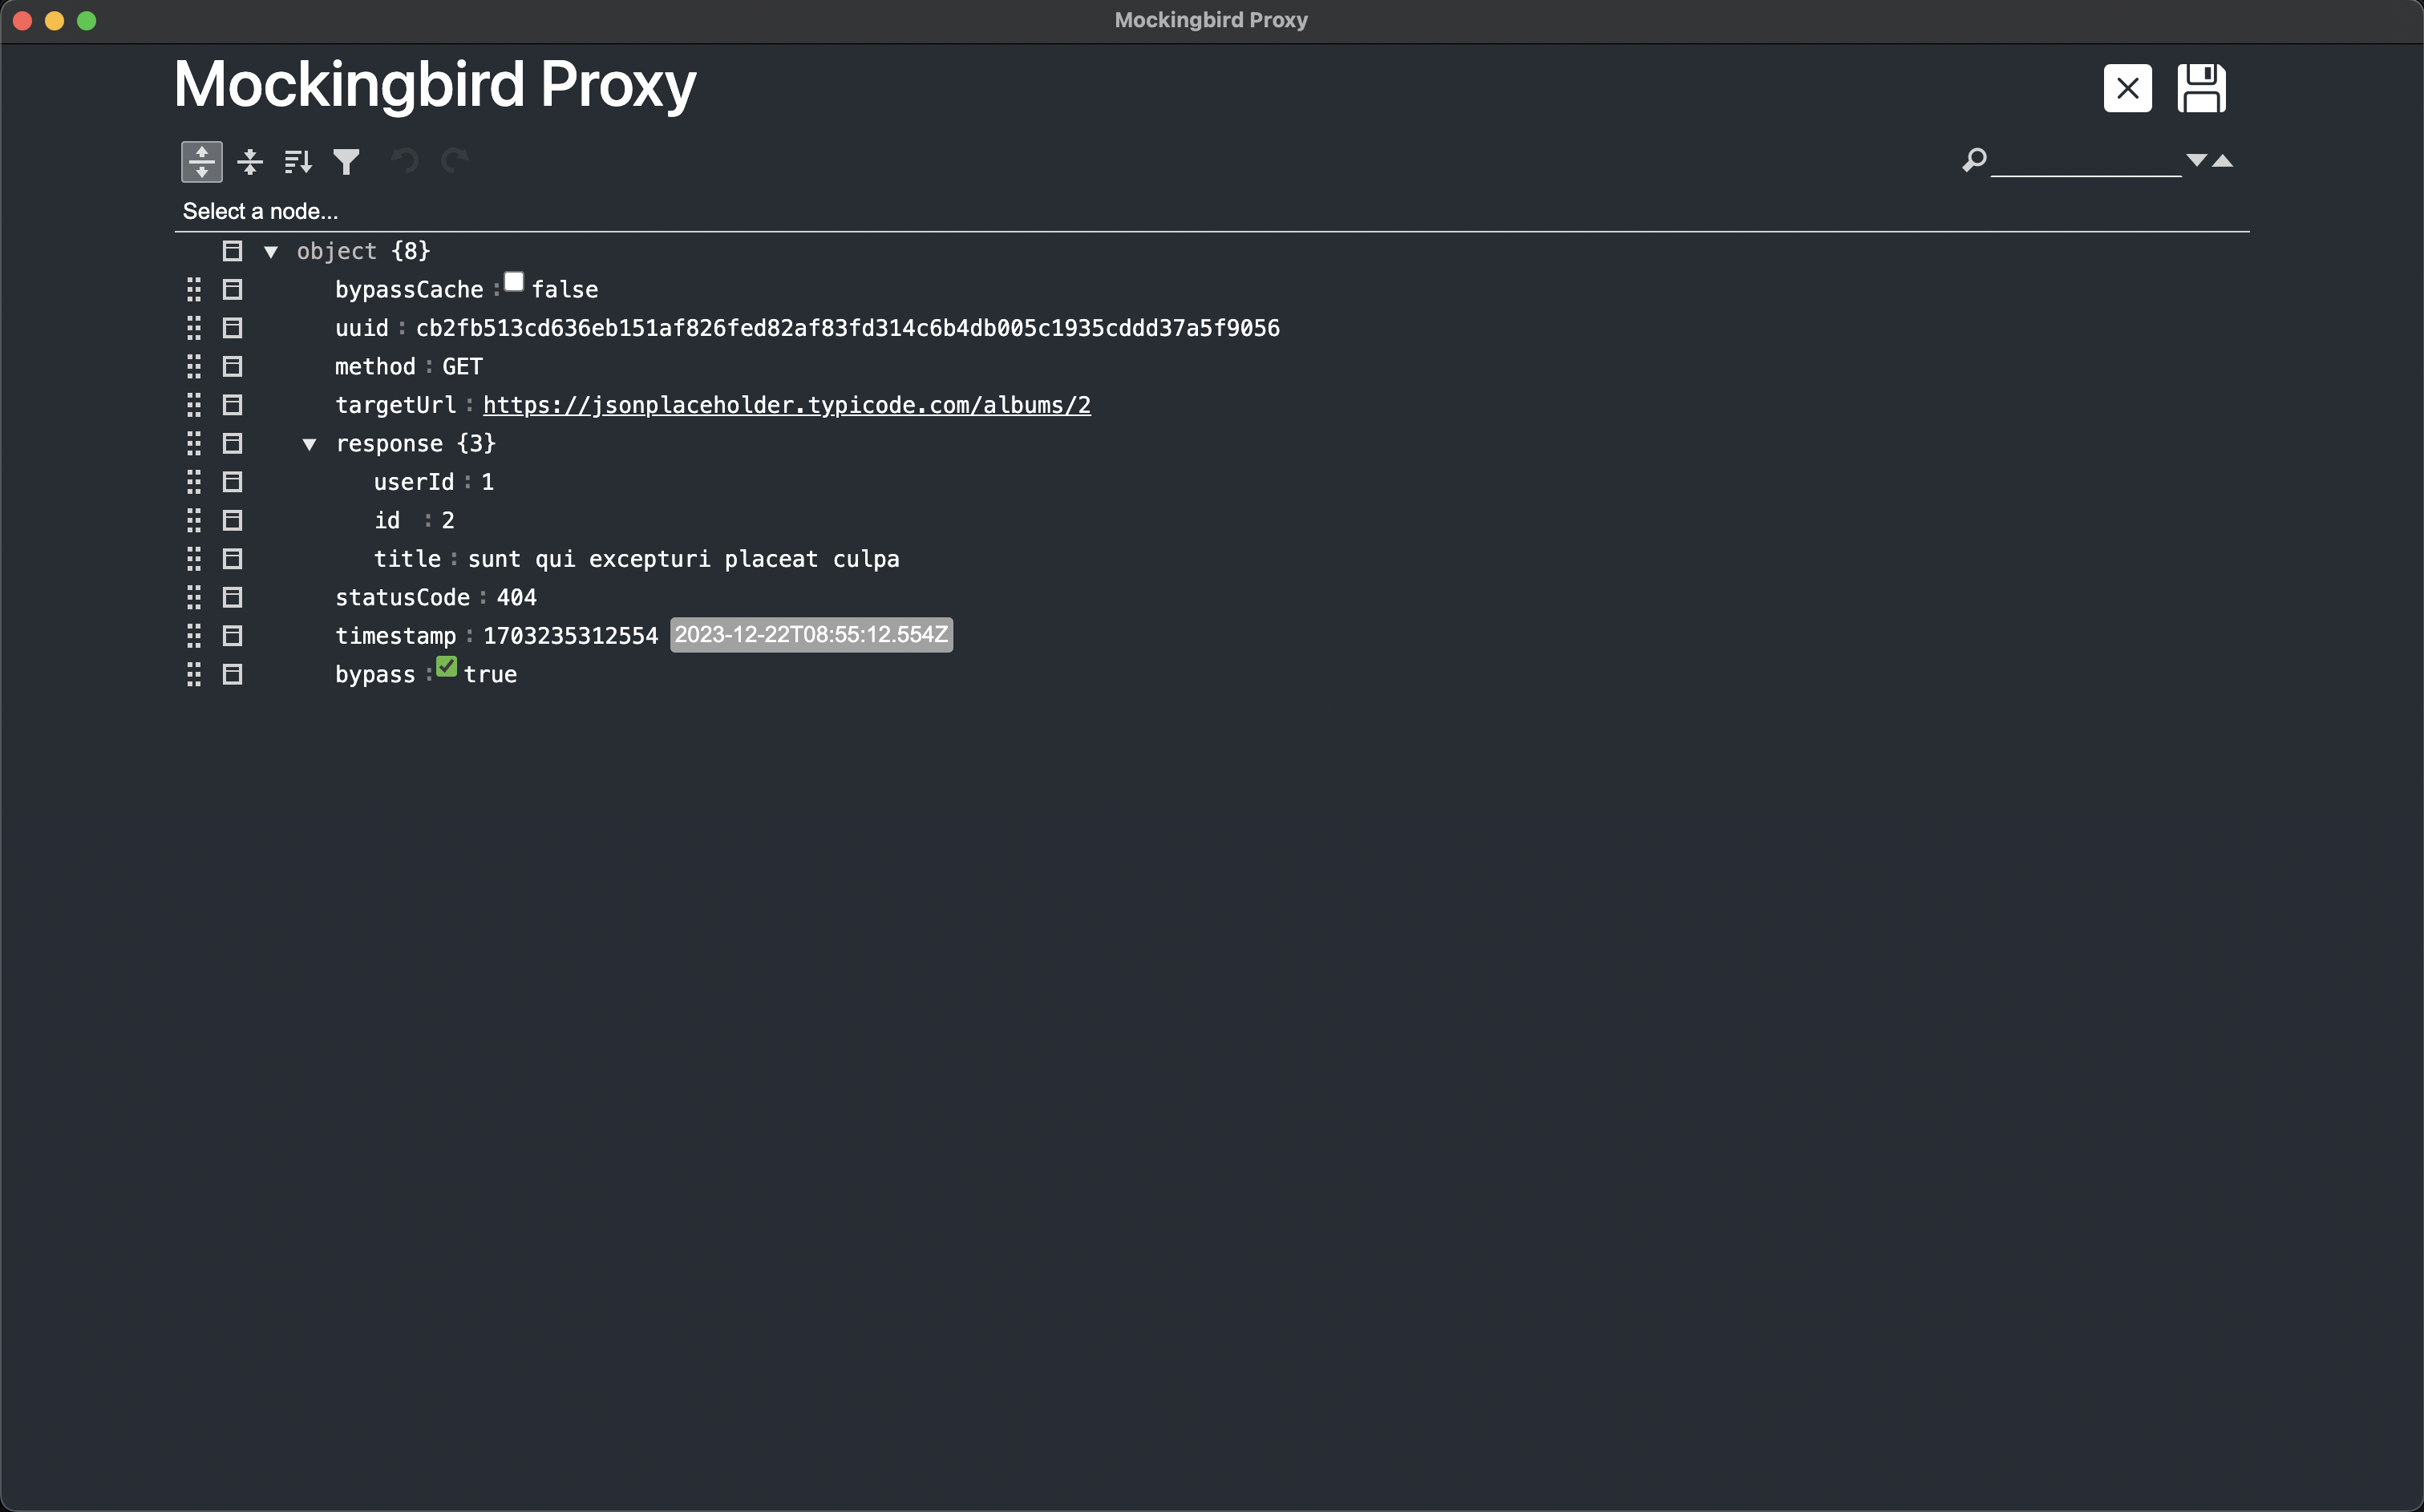Enable the bypassCache checkbox

tap(514, 282)
